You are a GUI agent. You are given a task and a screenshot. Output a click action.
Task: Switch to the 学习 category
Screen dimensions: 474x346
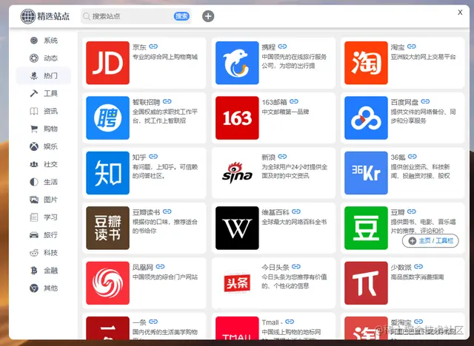[44, 217]
